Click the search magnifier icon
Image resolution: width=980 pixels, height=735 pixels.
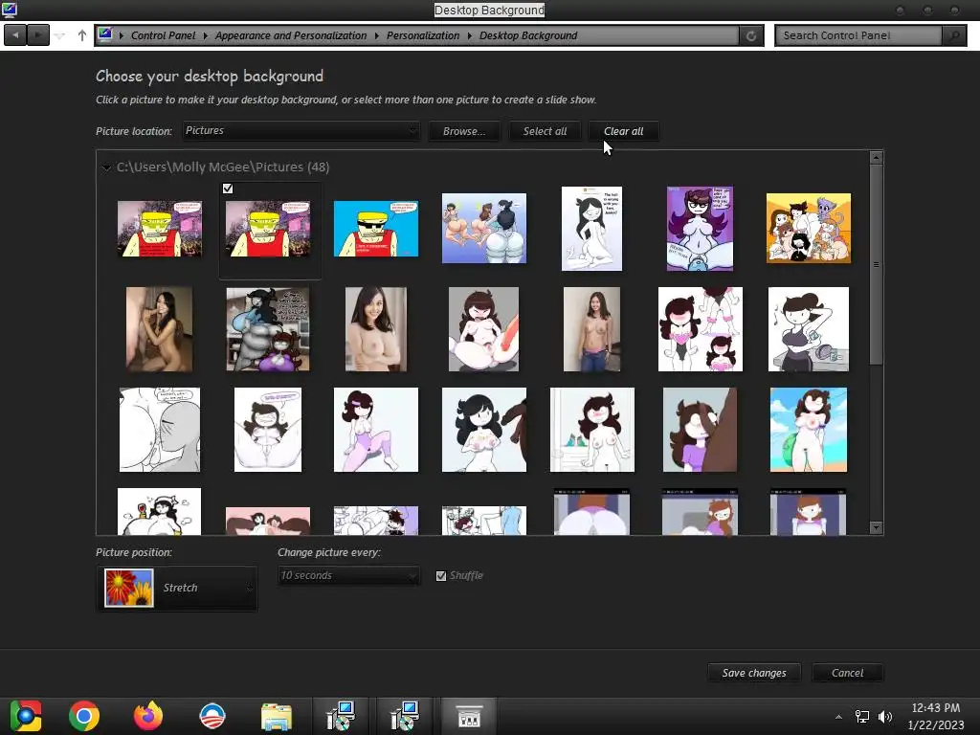pos(954,35)
